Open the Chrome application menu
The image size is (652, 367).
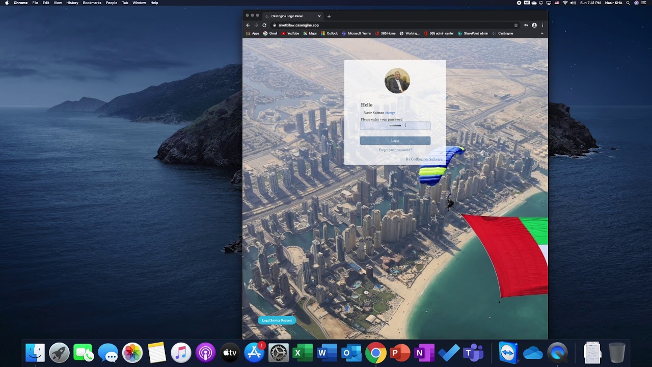(x=20, y=3)
